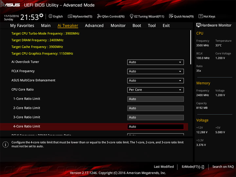Click +3.3V reading 3.376 V
The image size is (236, 177).
tap(201, 145)
